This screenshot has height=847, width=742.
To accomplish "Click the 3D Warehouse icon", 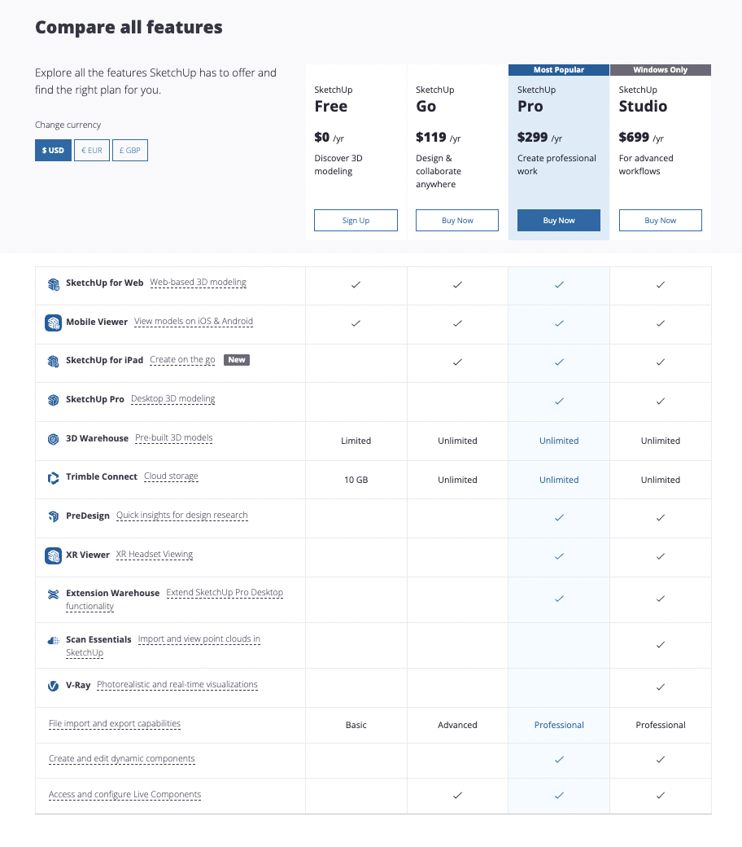I will pos(53,439).
